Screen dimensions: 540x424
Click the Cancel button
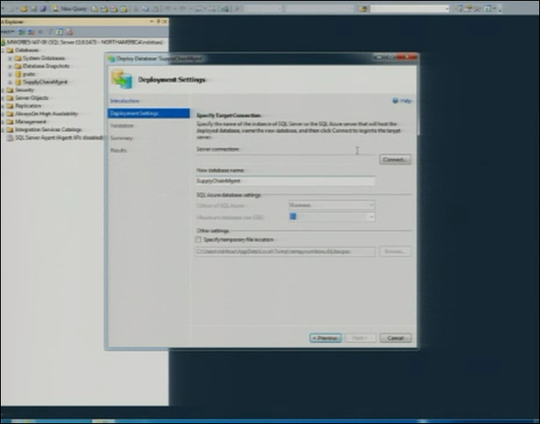point(395,338)
